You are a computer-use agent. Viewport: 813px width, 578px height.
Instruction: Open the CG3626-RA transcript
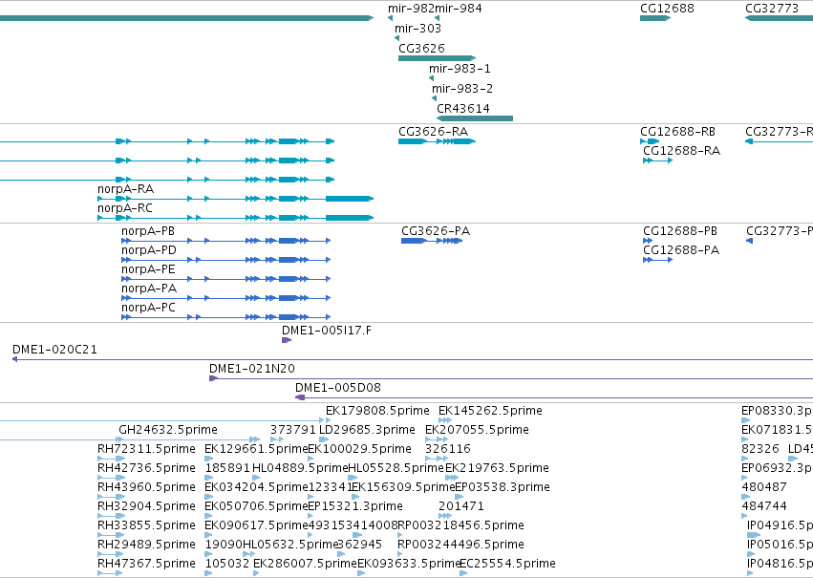(437, 141)
